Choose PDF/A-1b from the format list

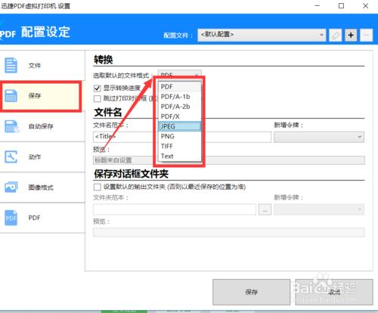pos(180,97)
